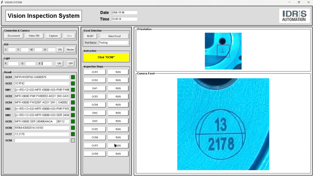The width and height of the screenshot is (313, 176).
Task: Click the yellow Click "OCR8" instruction banner
Action: coord(106,57)
